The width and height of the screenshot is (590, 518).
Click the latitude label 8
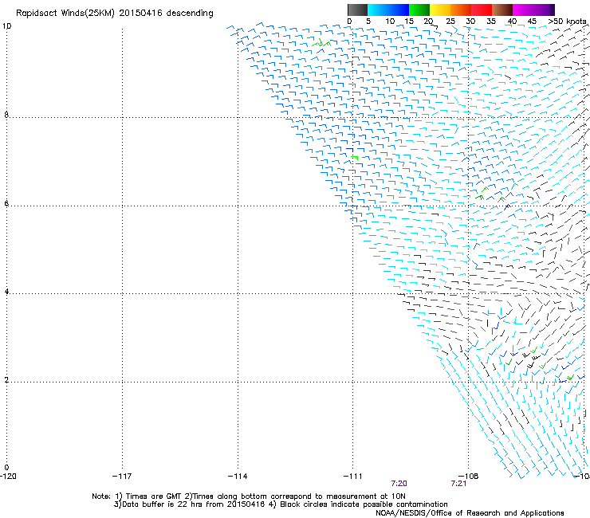point(6,115)
